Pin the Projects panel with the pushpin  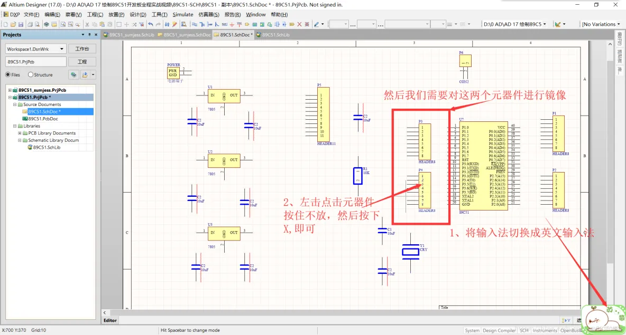[x=89, y=35]
